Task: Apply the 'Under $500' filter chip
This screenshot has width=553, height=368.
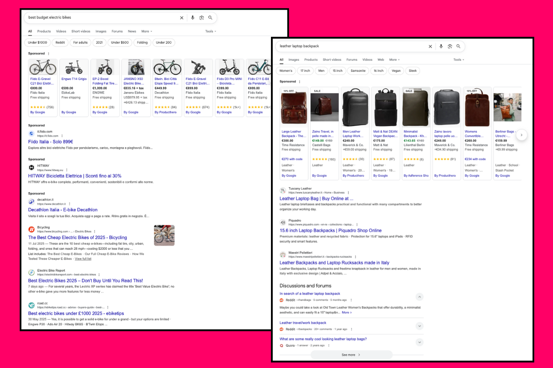Action: 120,42
